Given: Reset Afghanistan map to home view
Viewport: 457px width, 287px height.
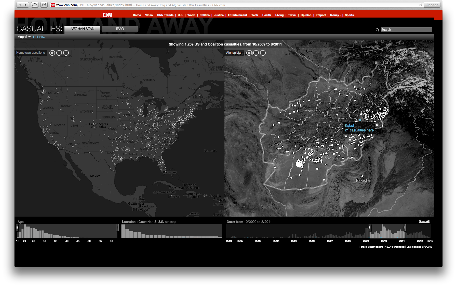Looking at the screenshot, I should (249, 53).
